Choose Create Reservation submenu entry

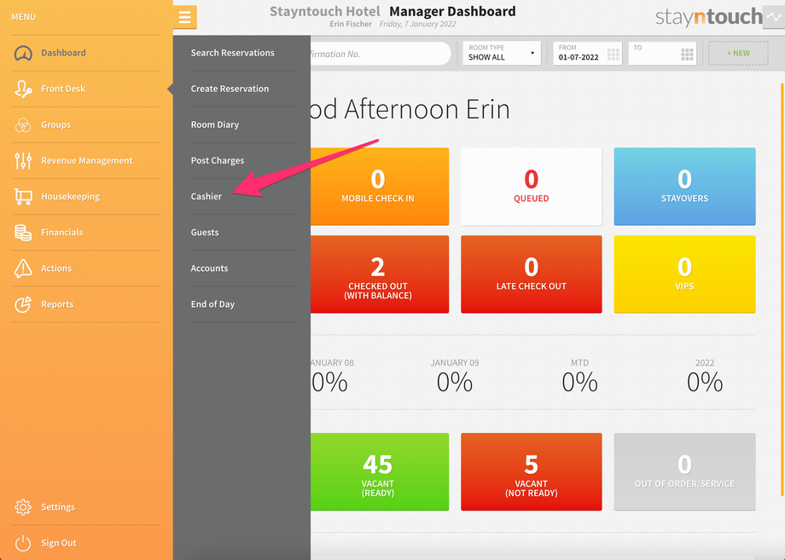pos(230,89)
